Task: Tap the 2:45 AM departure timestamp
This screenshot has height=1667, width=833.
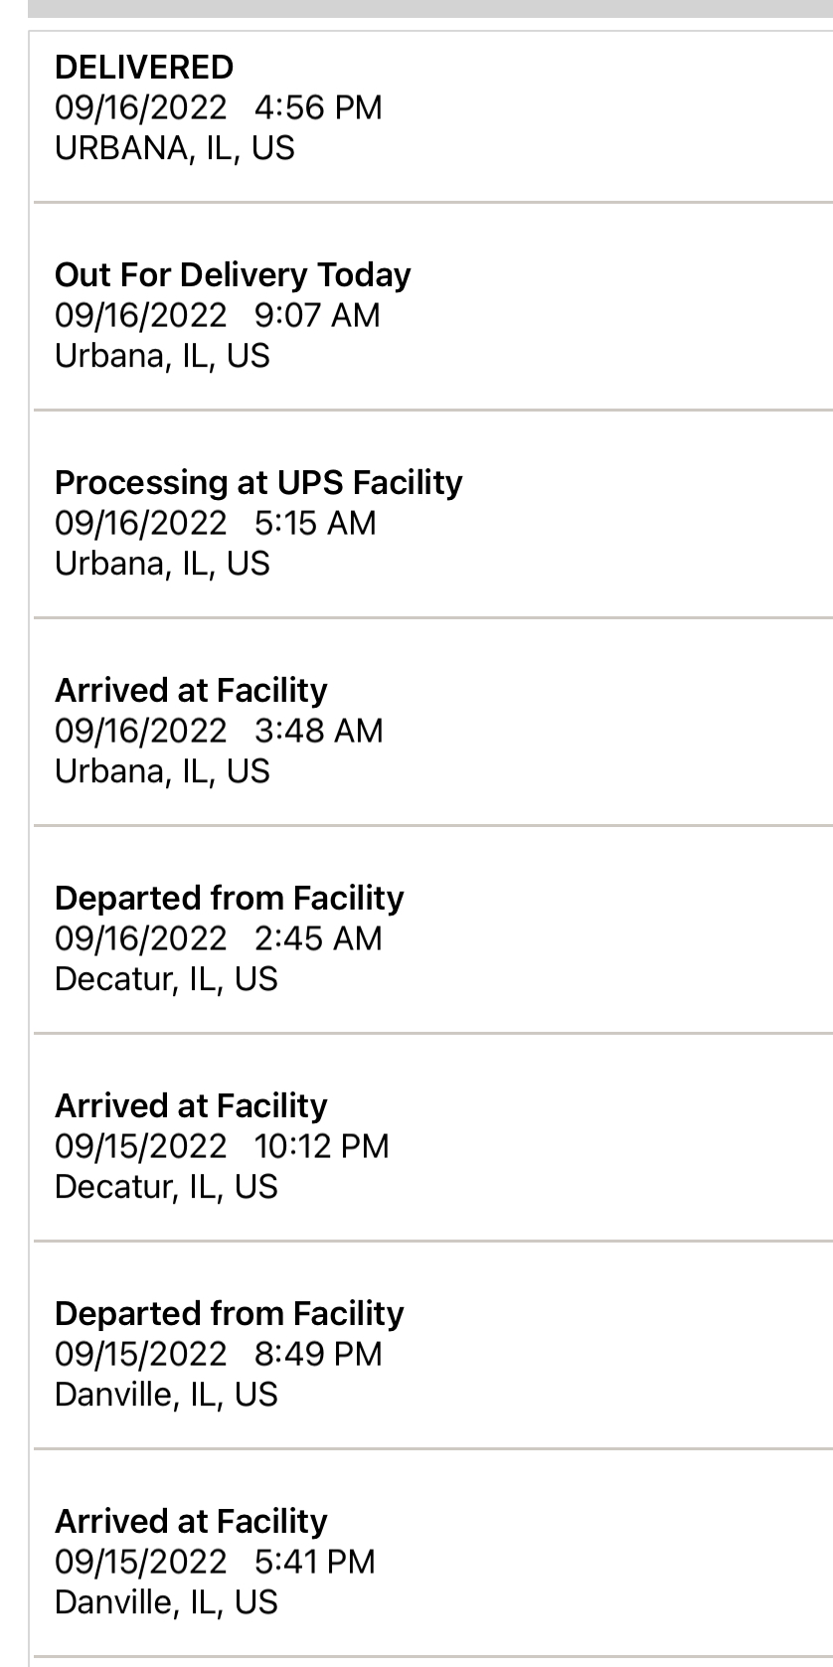Action: (318, 938)
